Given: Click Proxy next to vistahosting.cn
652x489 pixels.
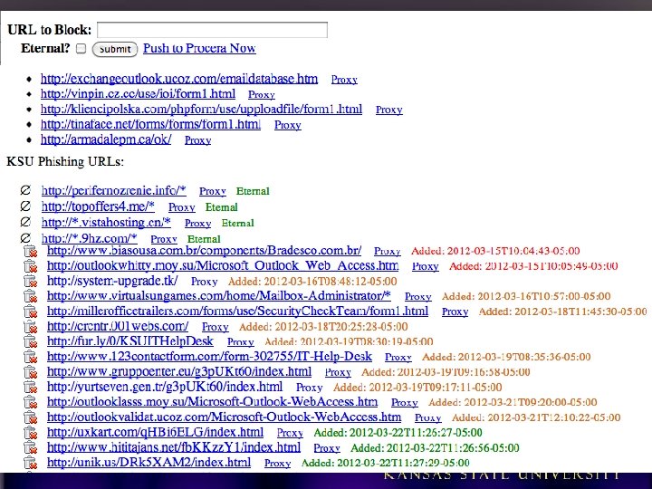Looking at the screenshot, I should (x=198, y=224).
